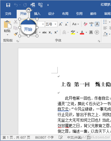
Task: Cut selection with the scissors icon
Action: tap(16, 22)
